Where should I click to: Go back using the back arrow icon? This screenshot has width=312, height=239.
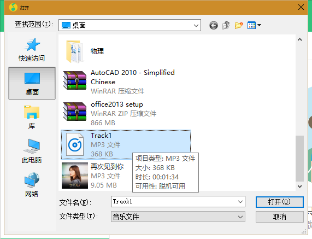[x=214, y=25]
